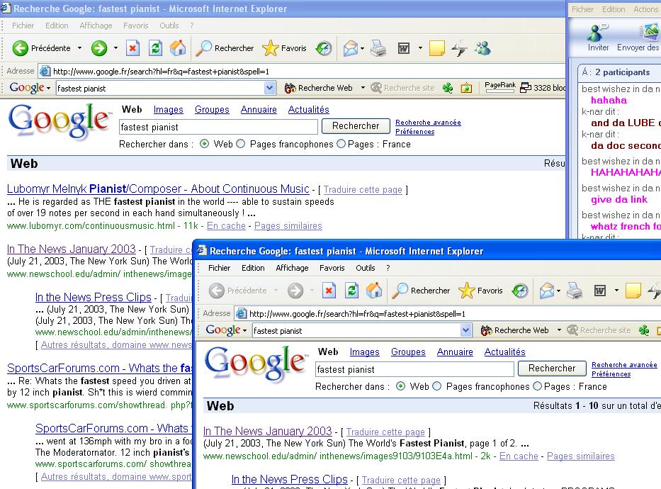
Task: Click the yellow note icon in the rear IE window
Action: [x=436, y=48]
